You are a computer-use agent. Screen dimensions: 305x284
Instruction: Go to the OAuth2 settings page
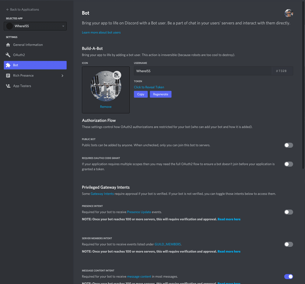click(35, 55)
